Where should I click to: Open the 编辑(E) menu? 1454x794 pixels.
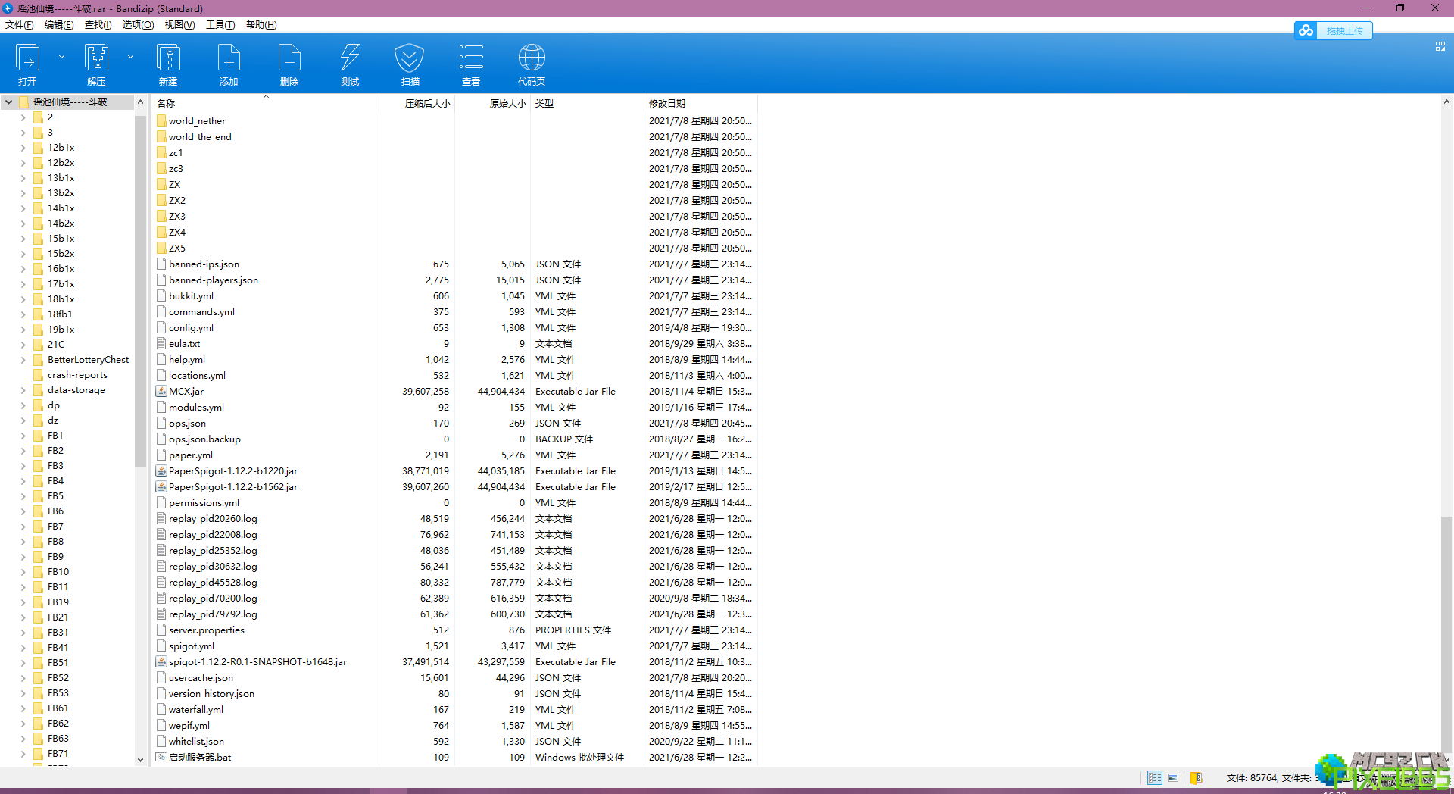pyautogui.click(x=59, y=25)
